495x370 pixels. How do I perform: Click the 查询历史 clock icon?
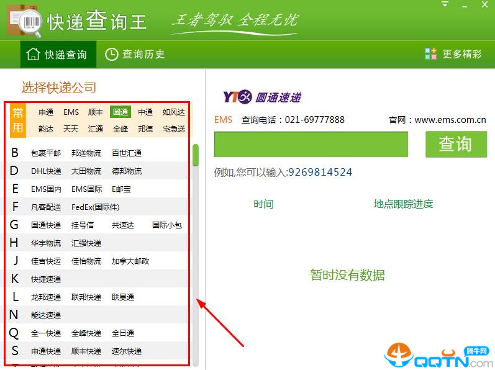point(111,55)
